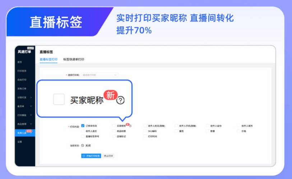Check the 收件人手机(脱敏) option
The width and height of the screenshot is (292, 179).
[176, 126]
